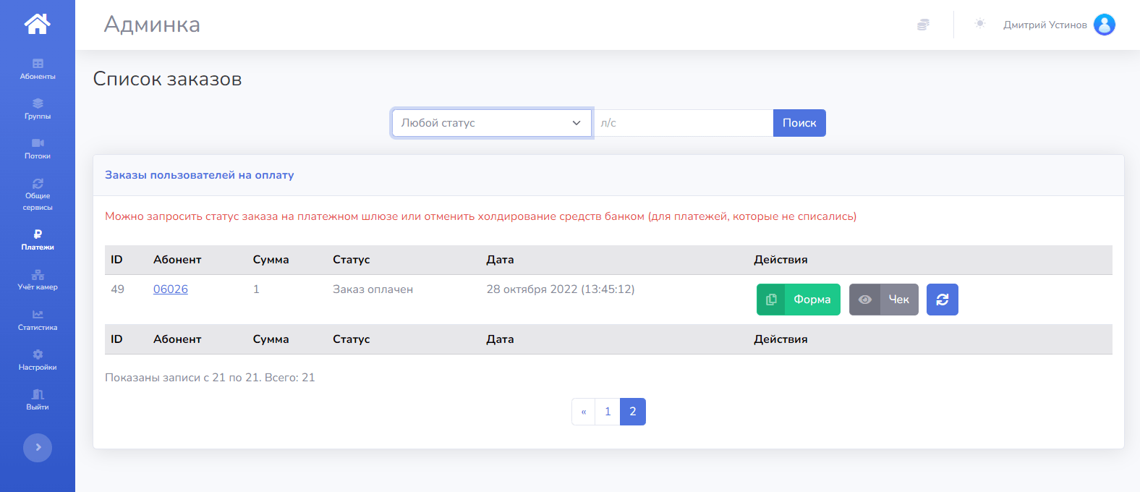Toggle light/dark theme sun icon
Viewport: 1140px width, 492px height.
pos(980,24)
